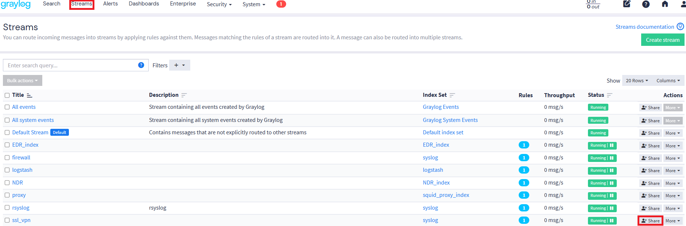Open the squid_proxy_index index set link
Viewport: 686px width, 226px height.
coord(446,195)
